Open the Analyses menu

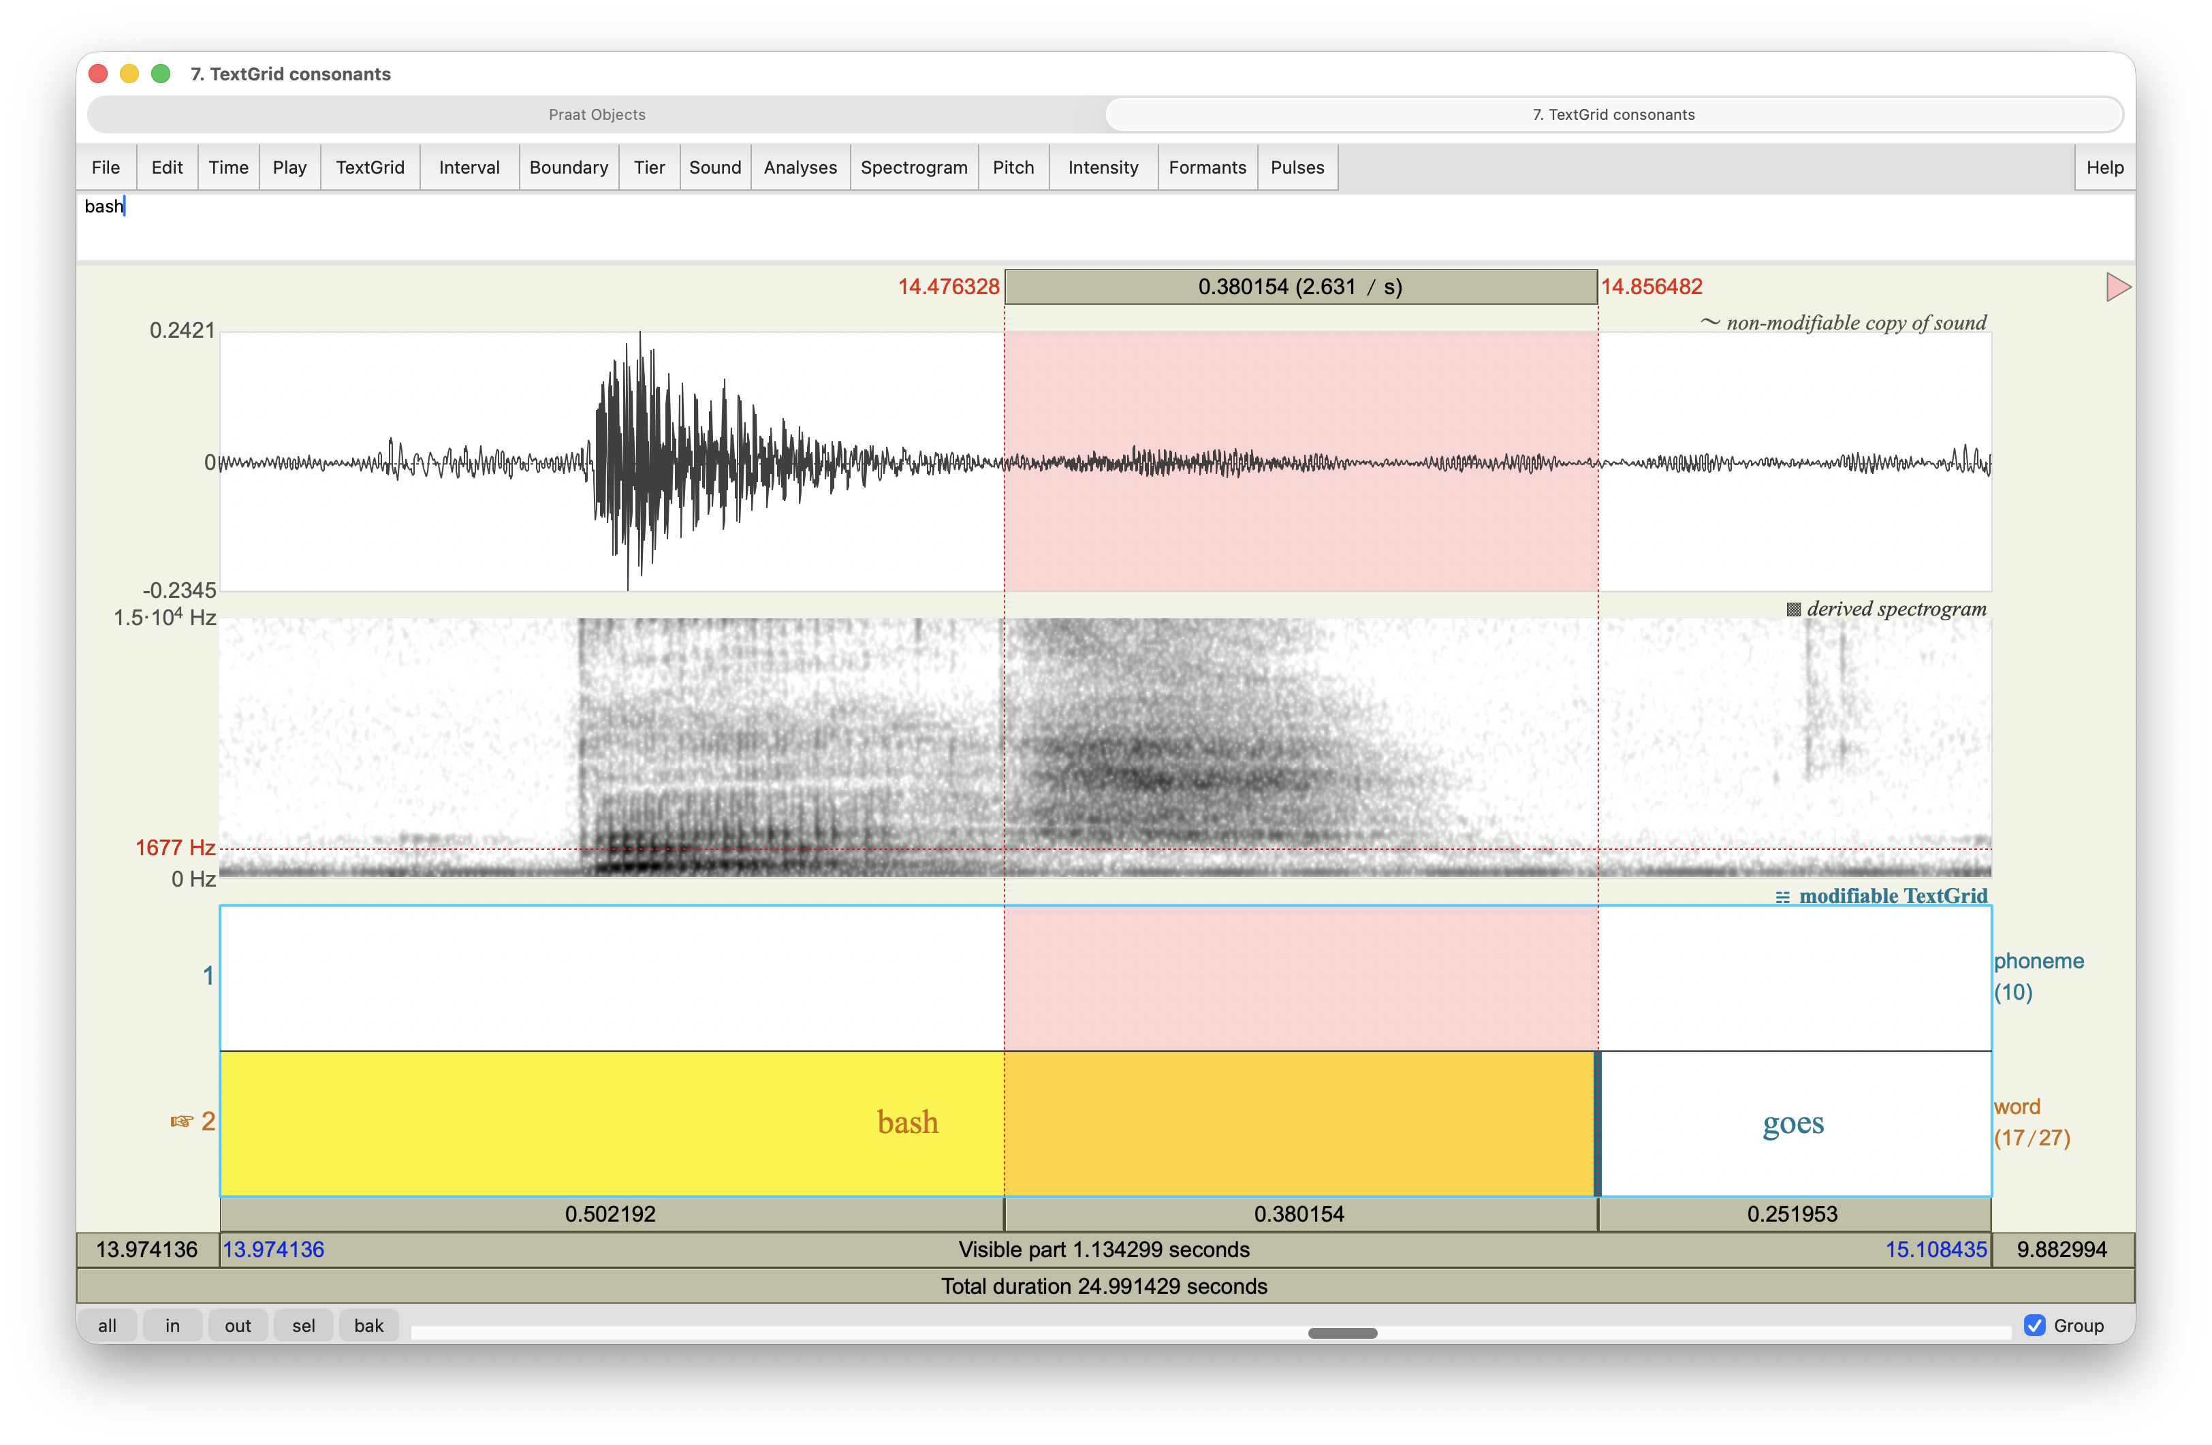point(800,168)
